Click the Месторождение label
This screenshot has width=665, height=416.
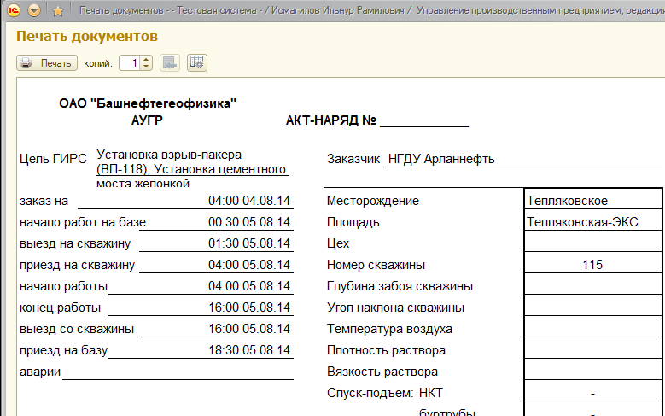coord(373,201)
